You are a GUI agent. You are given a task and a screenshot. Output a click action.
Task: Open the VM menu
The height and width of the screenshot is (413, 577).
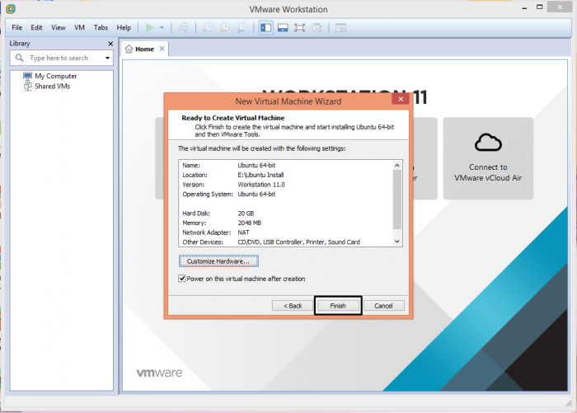point(79,27)
